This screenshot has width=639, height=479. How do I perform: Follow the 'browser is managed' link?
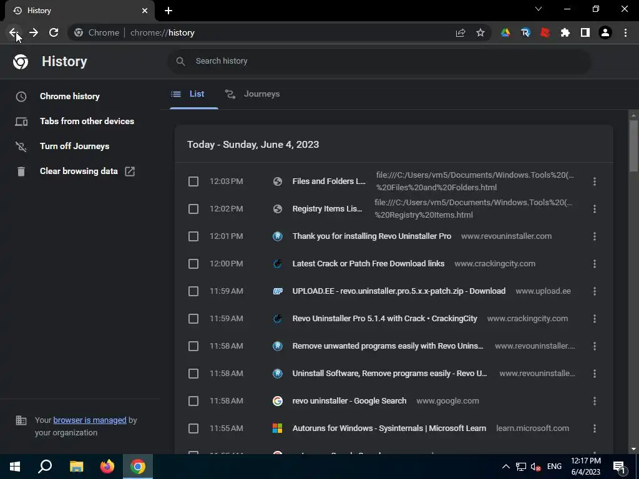pos(90,420)
